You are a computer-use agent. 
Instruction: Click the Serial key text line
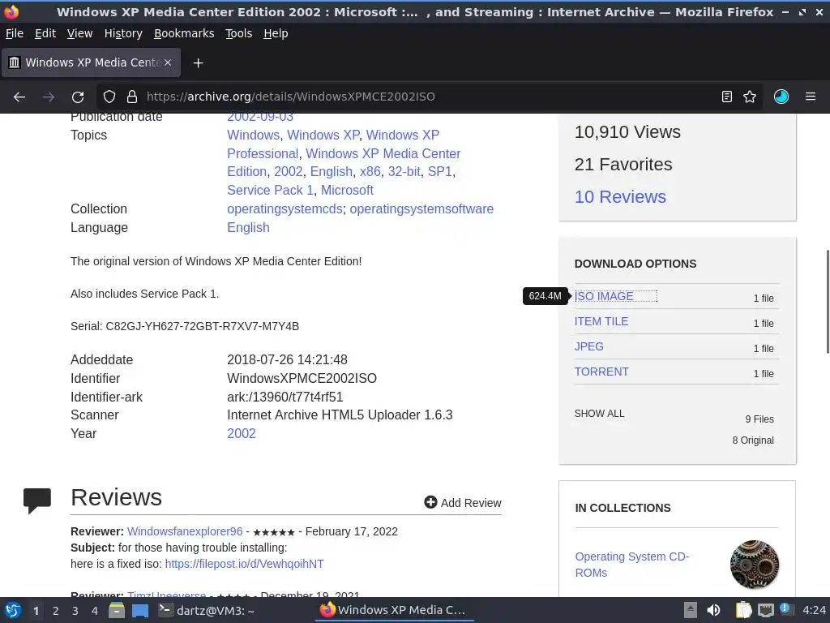tap(185, 326)
